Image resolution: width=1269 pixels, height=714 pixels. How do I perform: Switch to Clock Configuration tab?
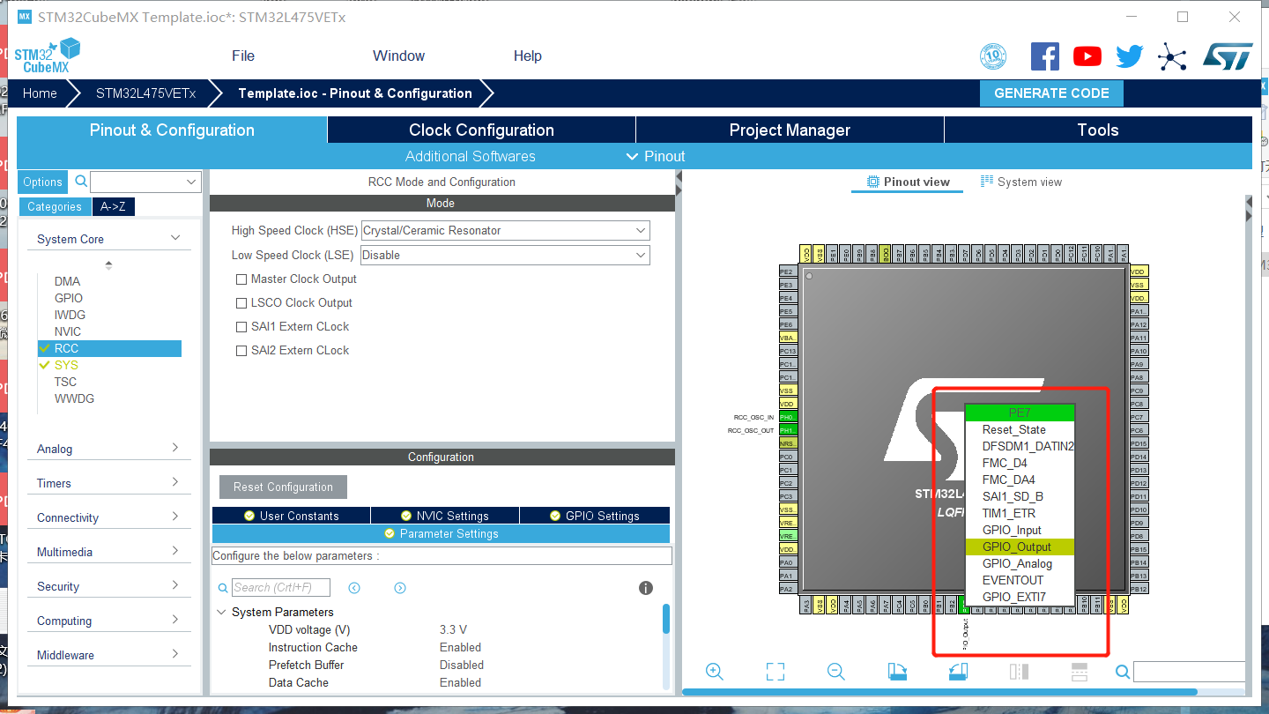481,130
